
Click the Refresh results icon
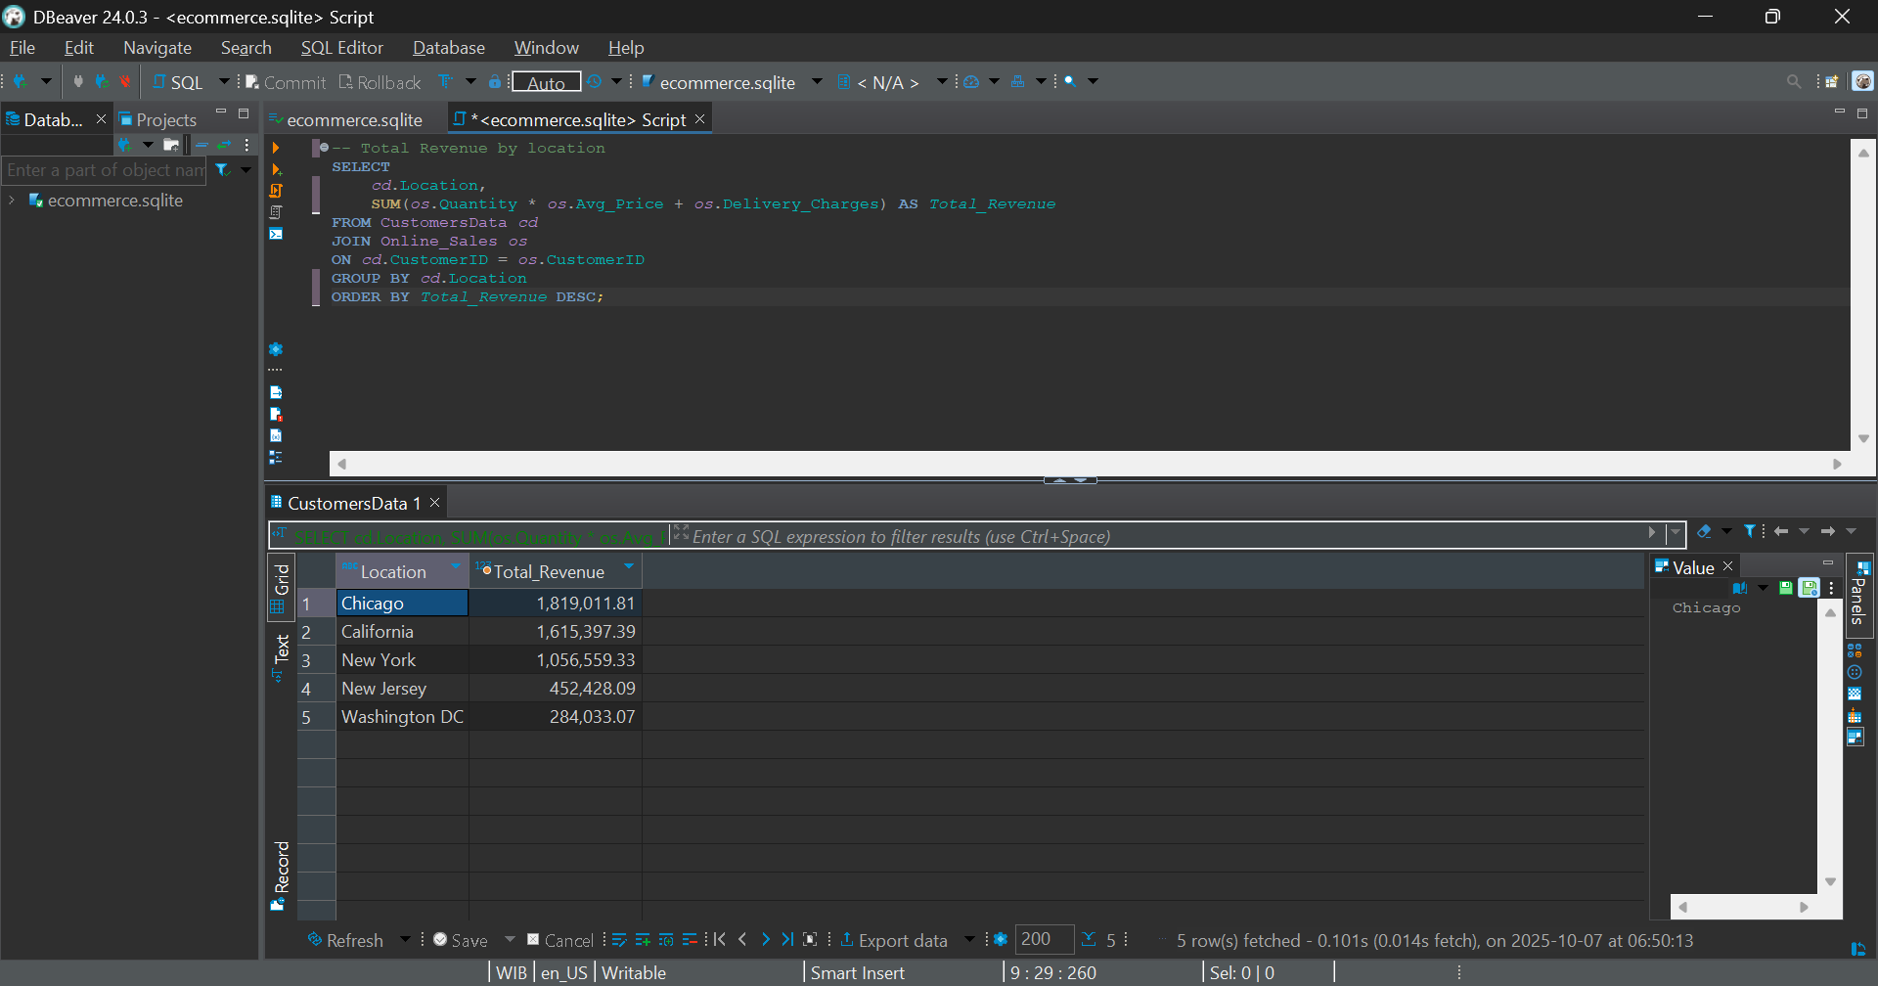[315, 940]
